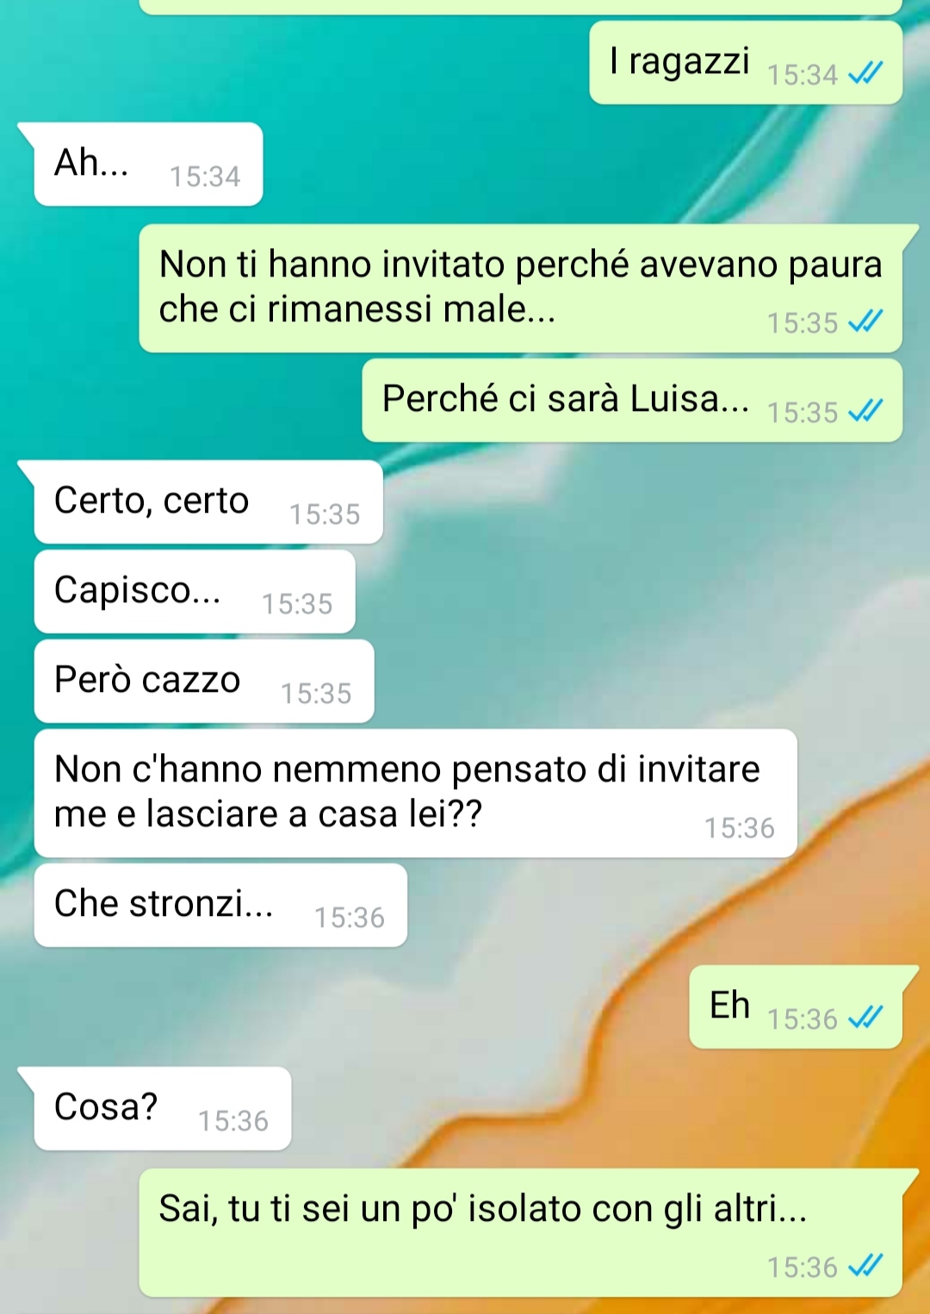The width and height of the screenshot is (930, 1314).
Task: Tap the 'Non ti hanno invitato perché' message
Action: click(x=520, y=288)
